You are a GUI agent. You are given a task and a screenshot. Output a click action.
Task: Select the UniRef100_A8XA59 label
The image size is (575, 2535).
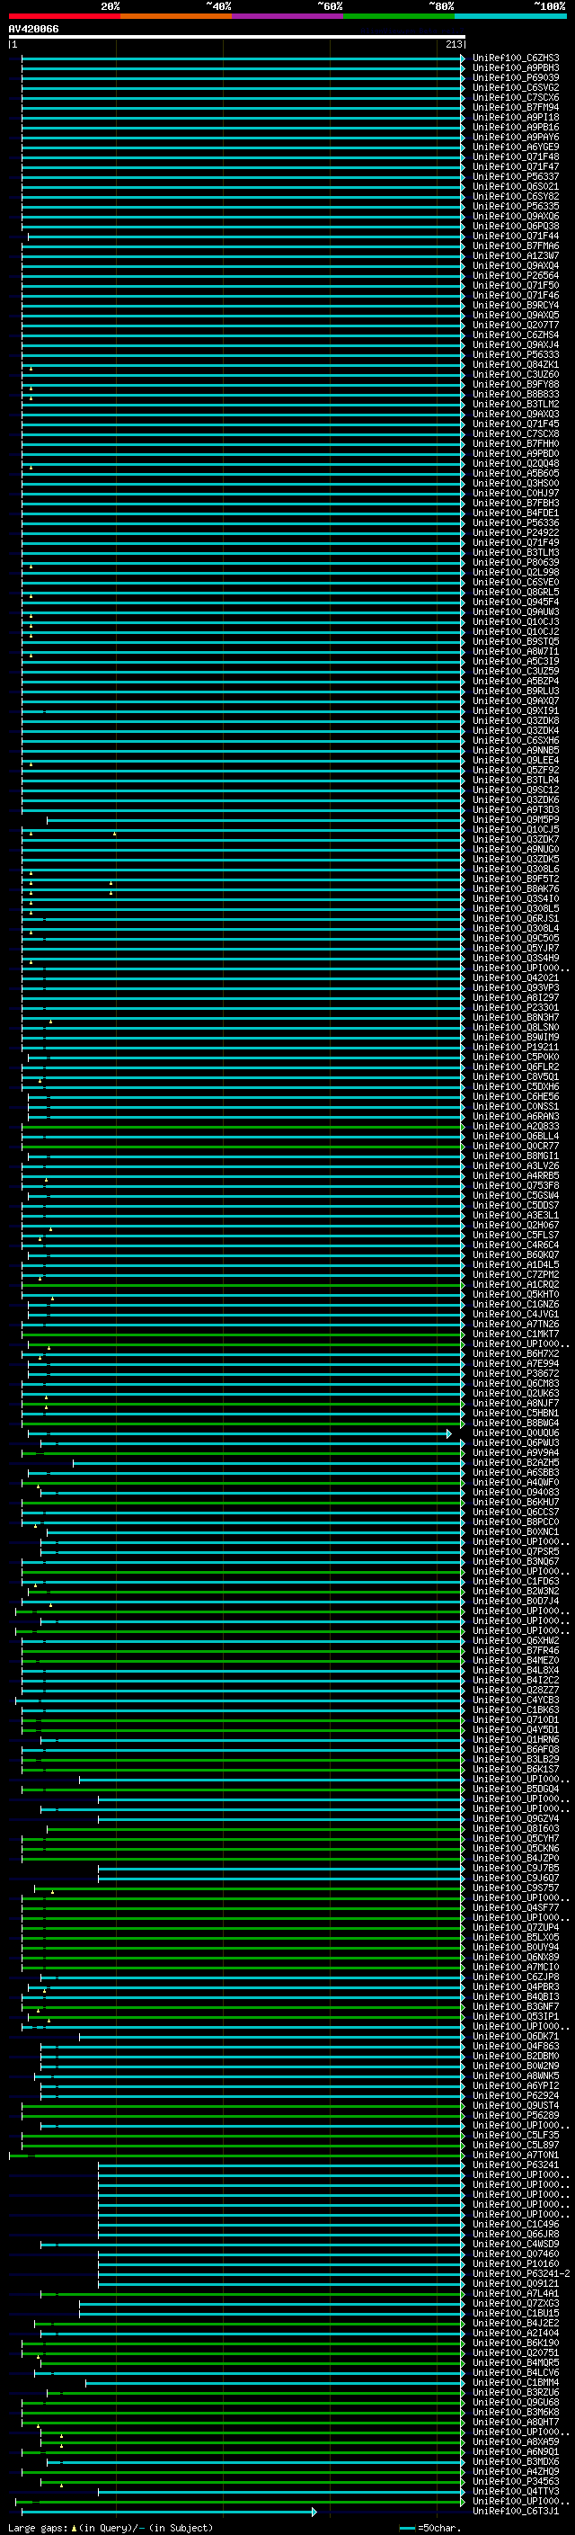coord(516,2441)
